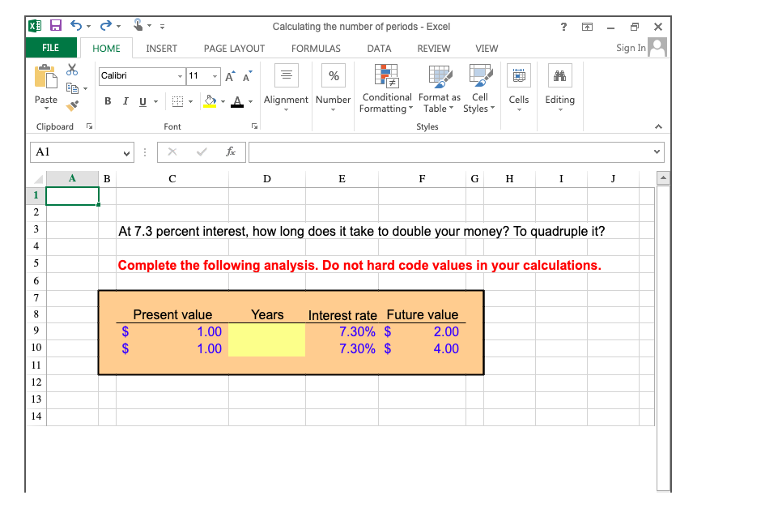Screen dimensions: 778x508
Task: Cut selection with the scissors icon
Action: [x=72, y=70]
